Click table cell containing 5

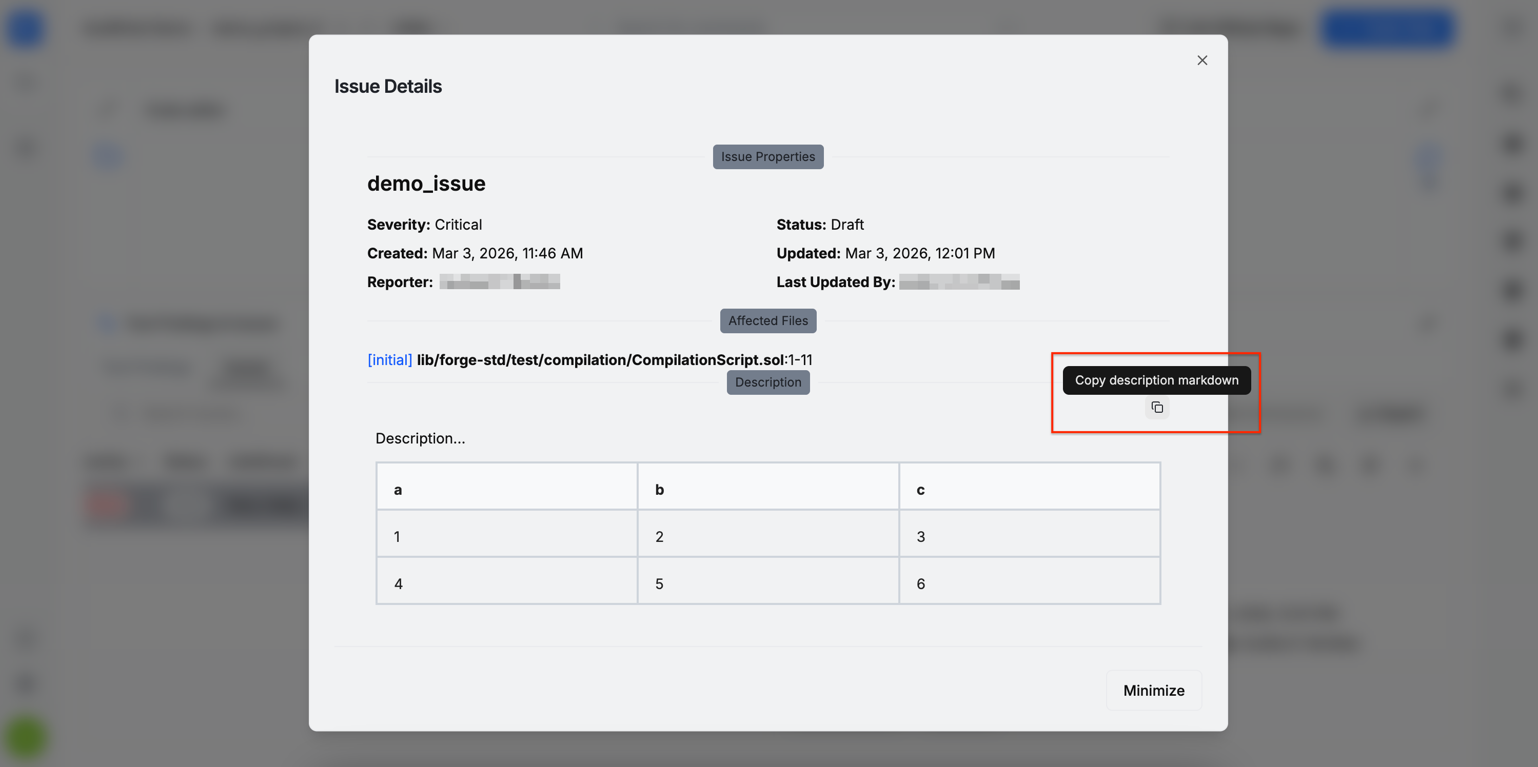(767, 584)
